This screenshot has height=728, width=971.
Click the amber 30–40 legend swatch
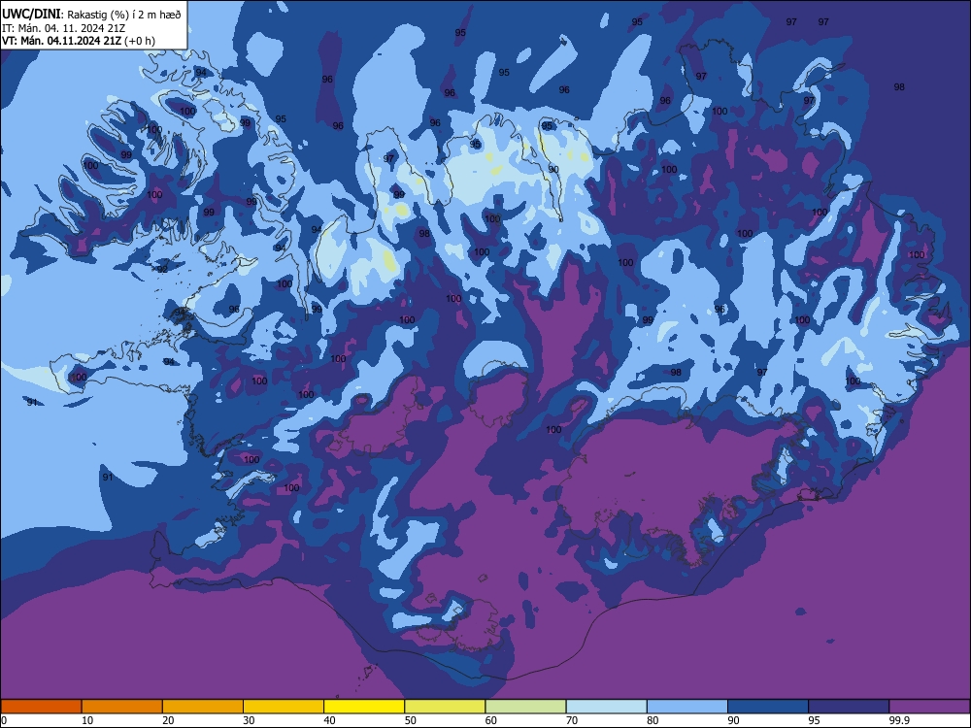click(284, 707)
